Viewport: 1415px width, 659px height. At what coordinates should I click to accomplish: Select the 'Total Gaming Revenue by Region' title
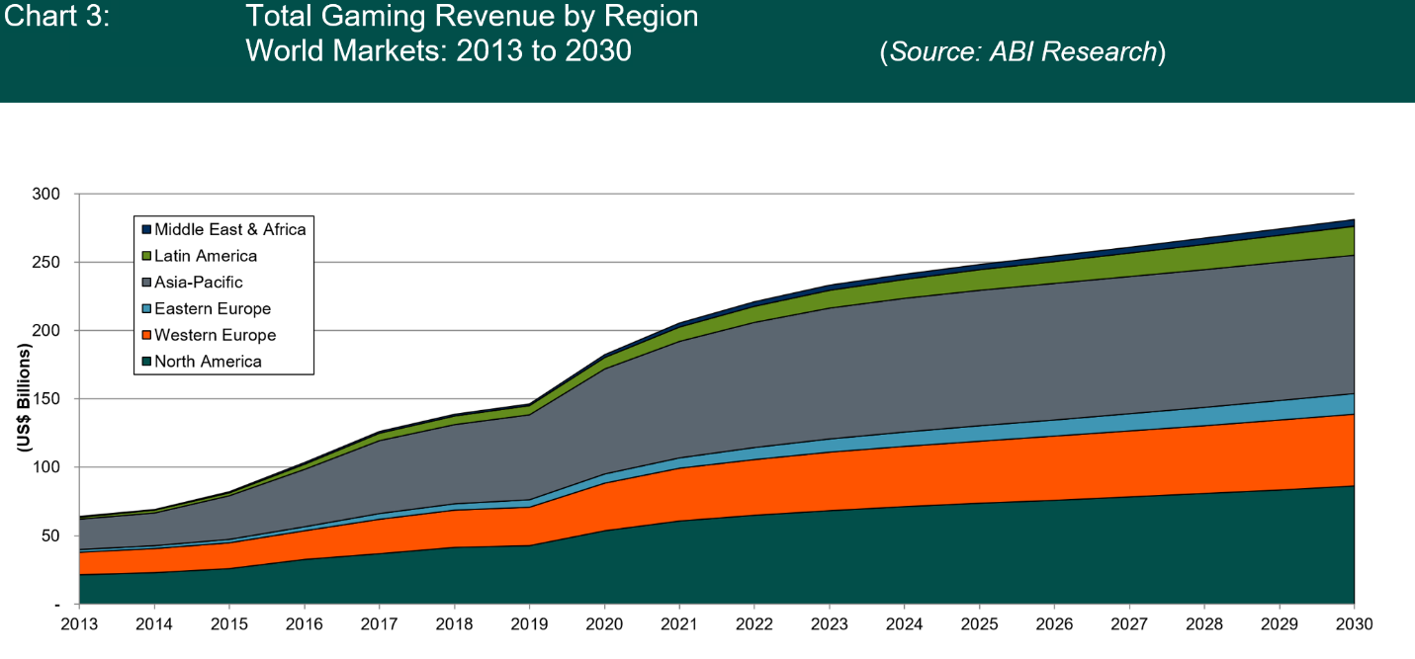click(x=472, y=17)
